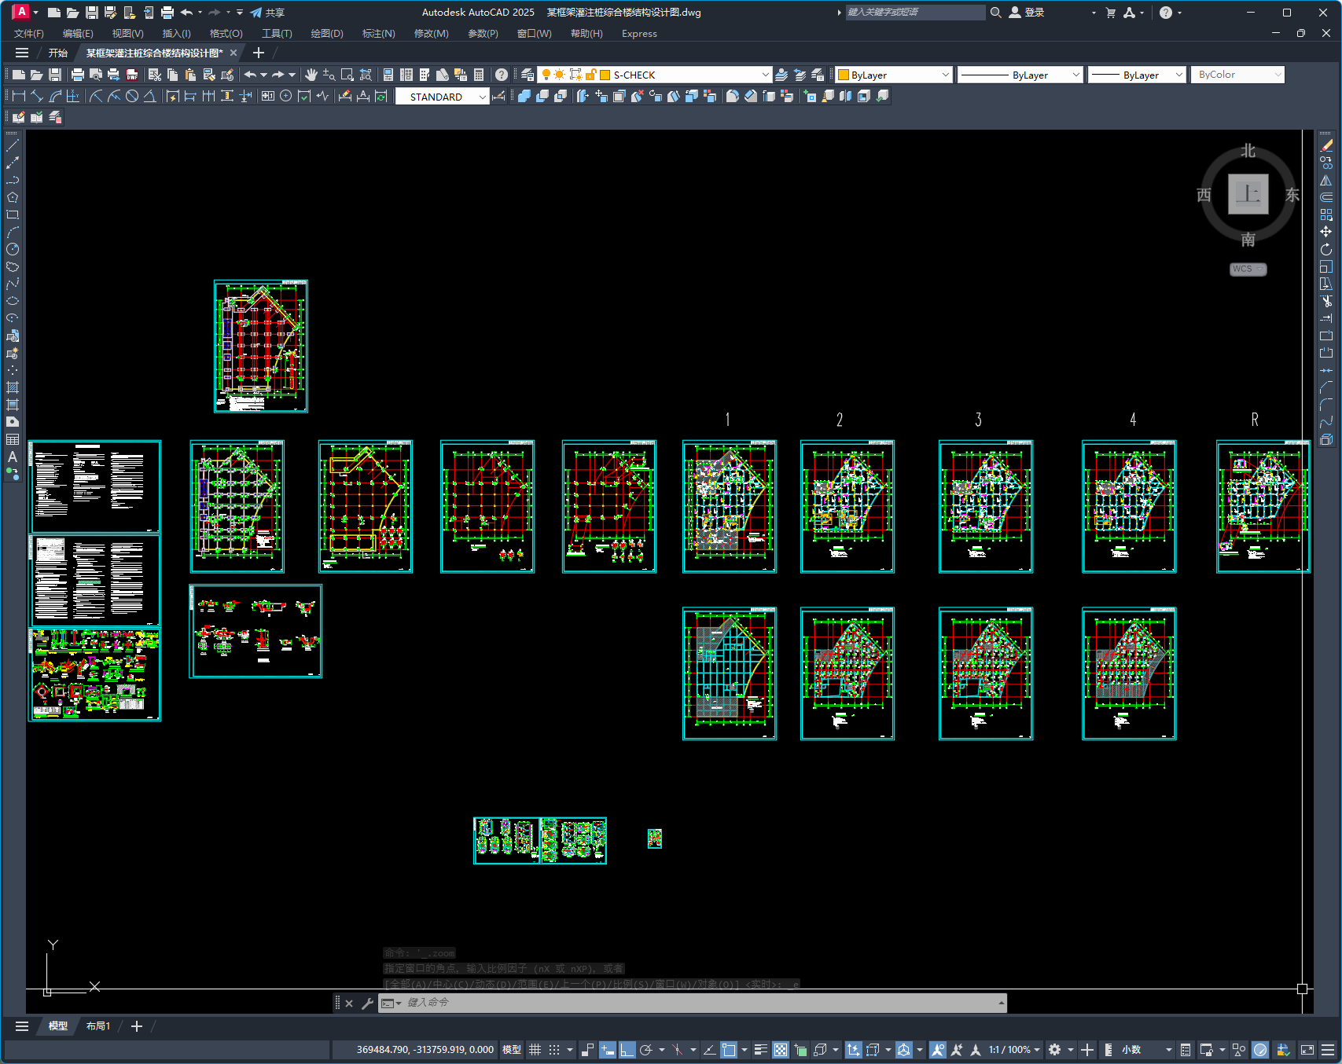The width and height of the screenshot is (1342, 1064).
Task: Toggle lineweight display
Action: [x=761, y=1050]
